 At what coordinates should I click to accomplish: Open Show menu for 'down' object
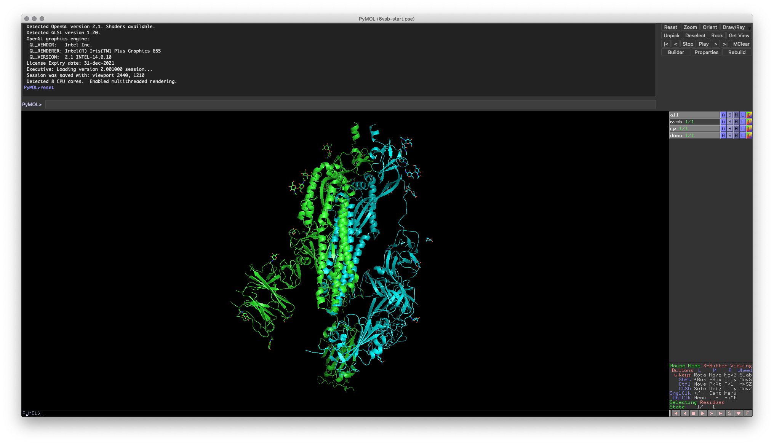[730, 136]
